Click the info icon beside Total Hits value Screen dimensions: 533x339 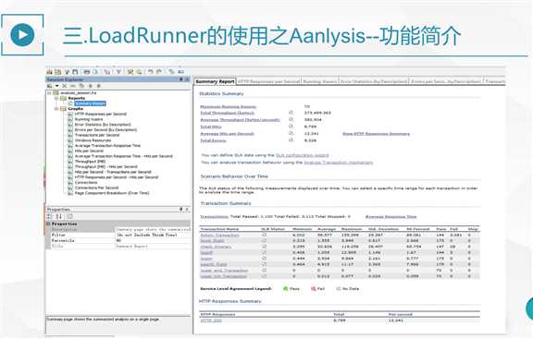291,127
